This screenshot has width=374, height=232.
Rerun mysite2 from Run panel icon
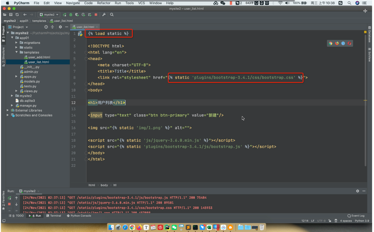tap(10, 198)
